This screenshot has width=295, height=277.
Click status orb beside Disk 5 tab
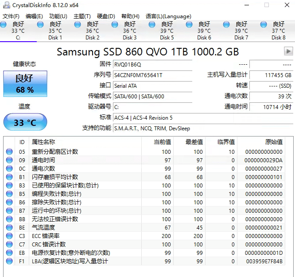point(152,24)
